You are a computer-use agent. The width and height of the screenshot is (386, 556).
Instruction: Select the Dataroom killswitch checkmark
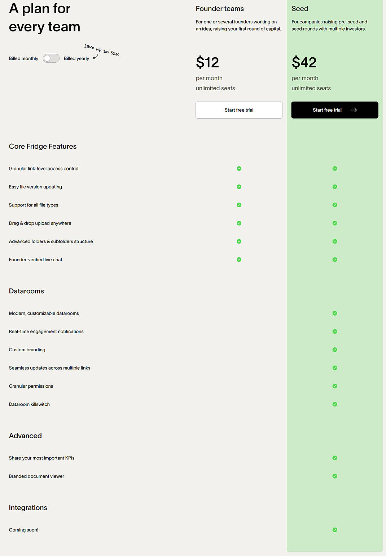tap(334, 404)
